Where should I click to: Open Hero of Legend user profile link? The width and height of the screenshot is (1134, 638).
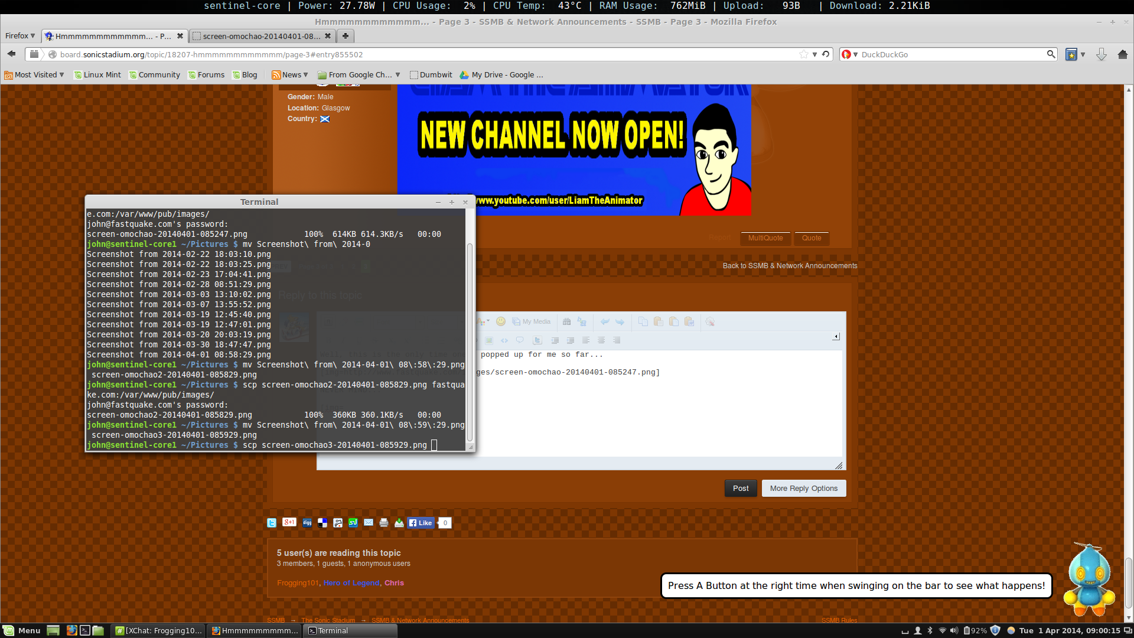pyautogui.click(x=351, y=583)
